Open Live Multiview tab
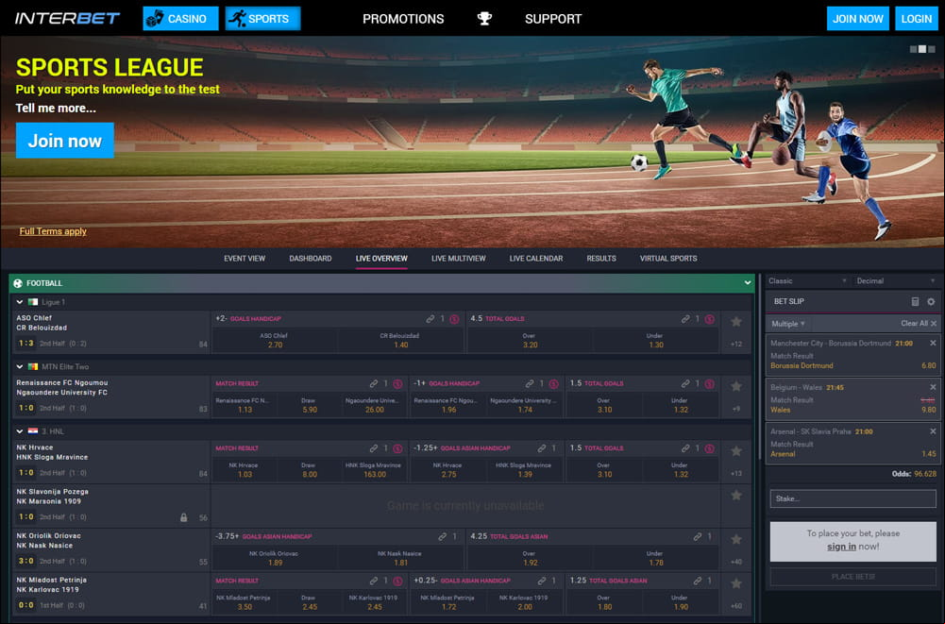The height and width of the screenshot is (624, 945). coord(458,259)
